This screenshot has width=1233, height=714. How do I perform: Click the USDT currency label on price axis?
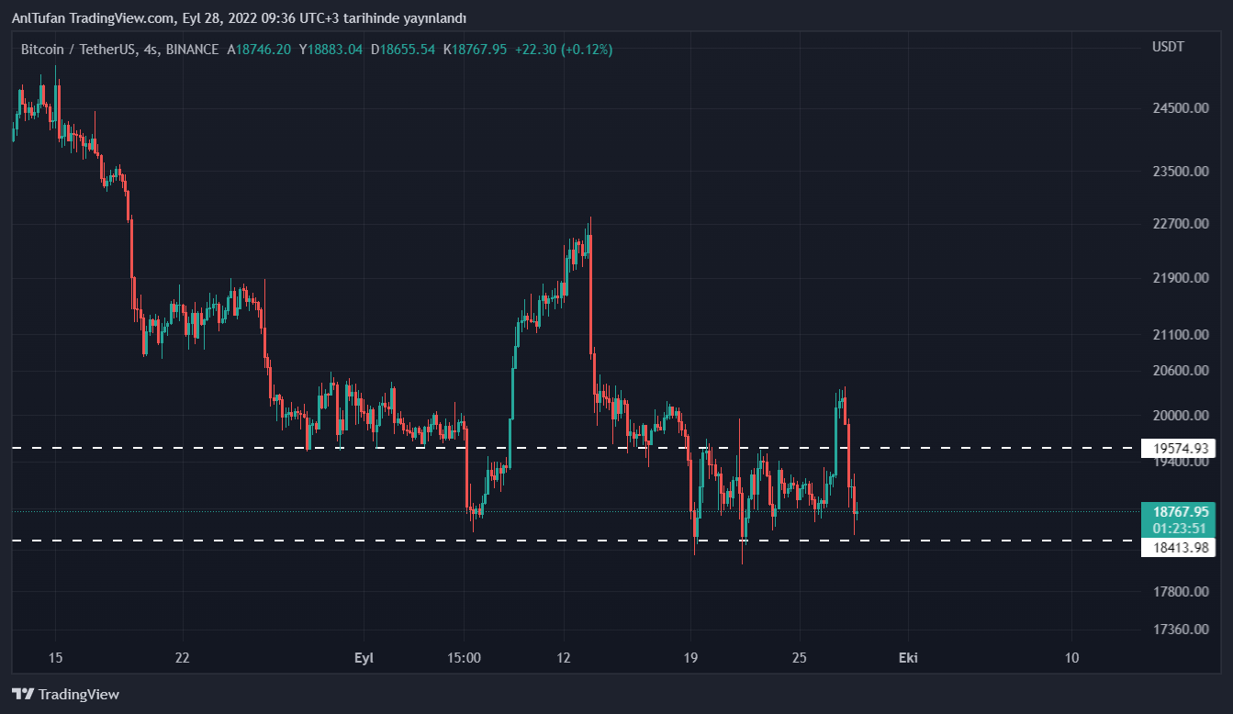coord(1168,47)
